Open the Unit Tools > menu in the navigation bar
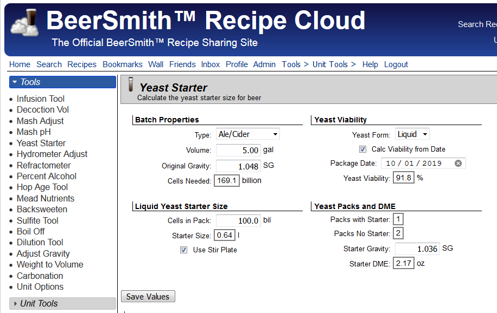Image resolution: width=497 pixels, height=313 pixels. click(x=334, y=64)
